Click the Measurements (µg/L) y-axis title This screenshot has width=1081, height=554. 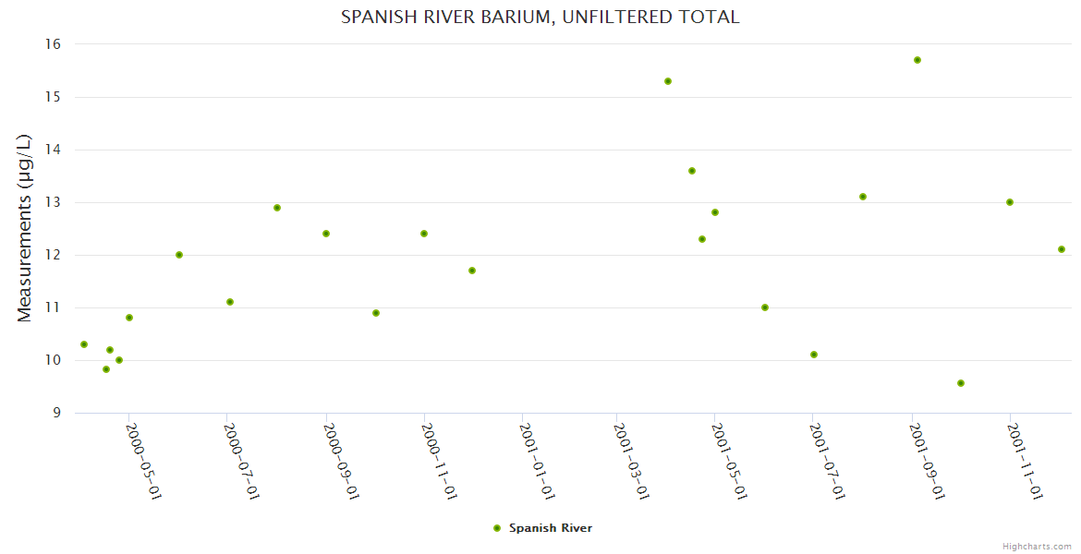(25, 228)
